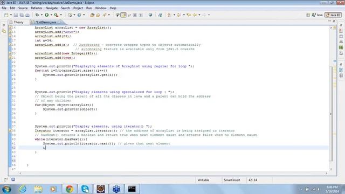Open the New wizard dropdown arrow

coord(11,15)
